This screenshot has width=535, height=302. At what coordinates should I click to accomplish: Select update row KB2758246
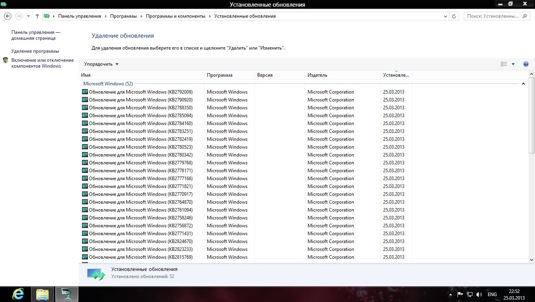pyautogui.click(x=246, y=218)
